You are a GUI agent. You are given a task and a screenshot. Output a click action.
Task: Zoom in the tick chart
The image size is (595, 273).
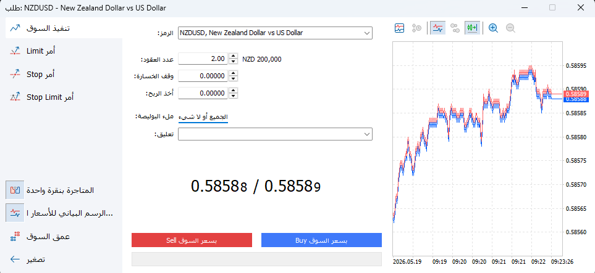tap(493, 28)
